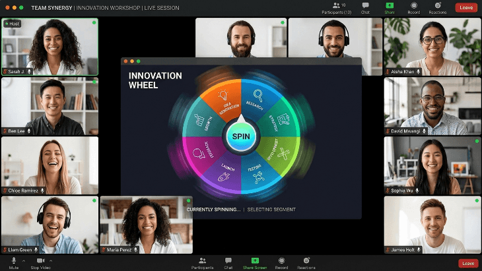482x271 pixels.
Task: Select the blue Research wheel segment
Action: (258, 99)
